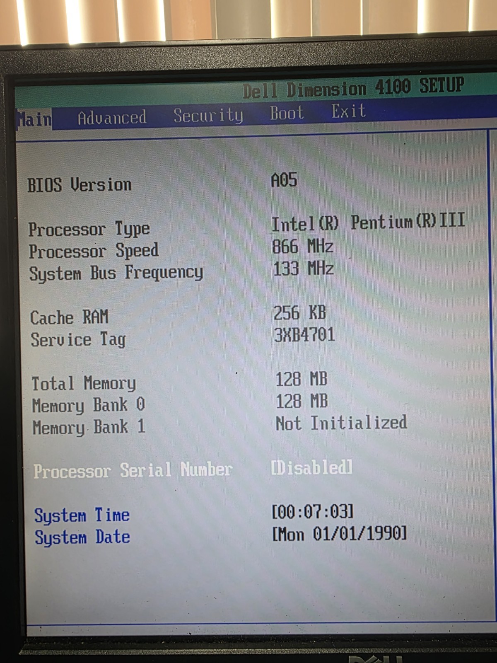Click the 3XB4701 service tag value

pos(304,335)
